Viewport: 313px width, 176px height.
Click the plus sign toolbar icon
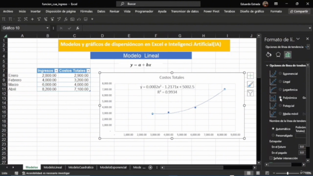click(32, 19)
